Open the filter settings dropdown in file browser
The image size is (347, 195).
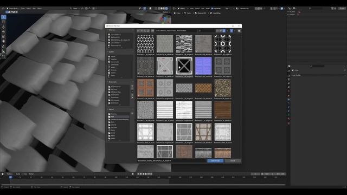click(235, 31)
